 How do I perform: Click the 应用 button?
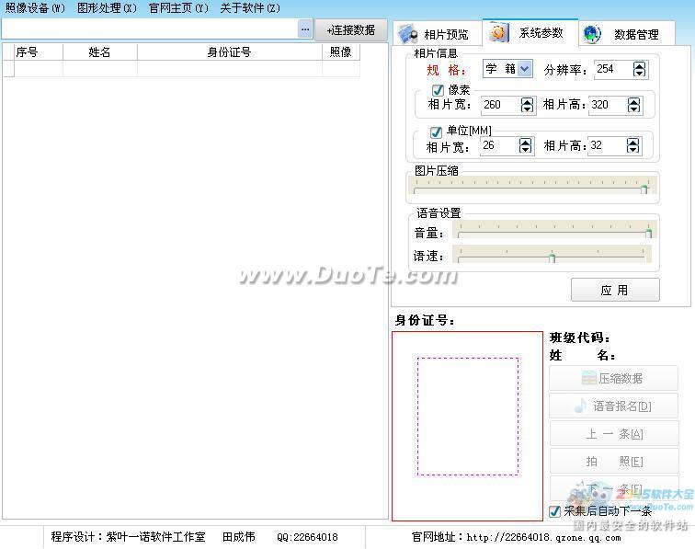[x=615, y=290]
